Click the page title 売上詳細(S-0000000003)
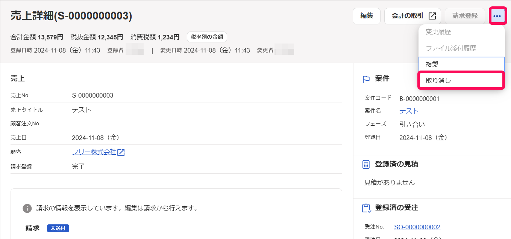The width and height of the screenshot is (511, 239). [x=71, y=15]
